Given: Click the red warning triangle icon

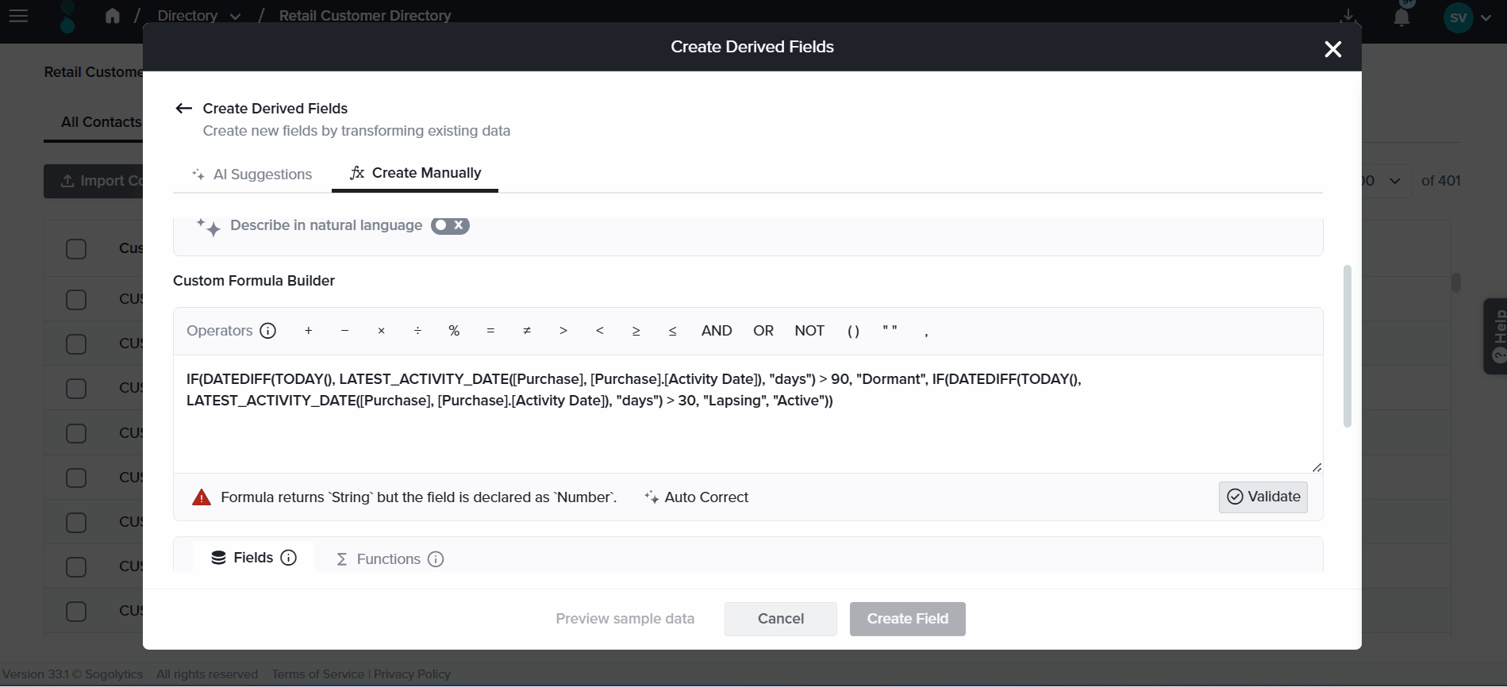Looking at the screenshot, I should tap(202, 497).
